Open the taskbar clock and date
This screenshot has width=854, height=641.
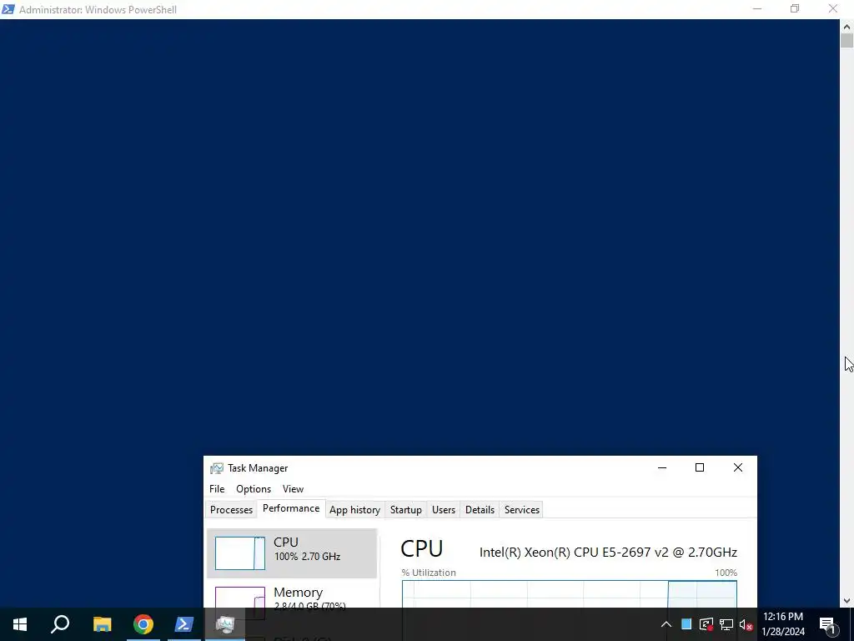[x=783, y=624]
